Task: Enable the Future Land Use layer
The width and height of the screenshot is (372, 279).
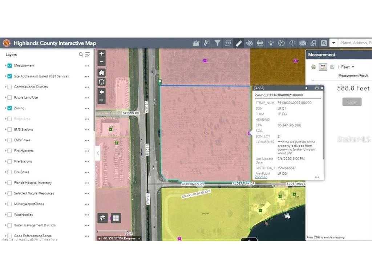Action: point(10,98)
